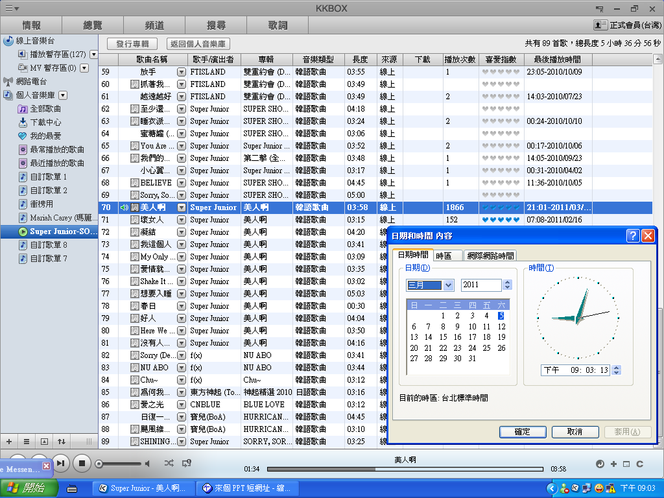Screen dimensions: 664x498
Task: Expand 播放暫存區 dropdown arrow
Action: tap(93, 54)
